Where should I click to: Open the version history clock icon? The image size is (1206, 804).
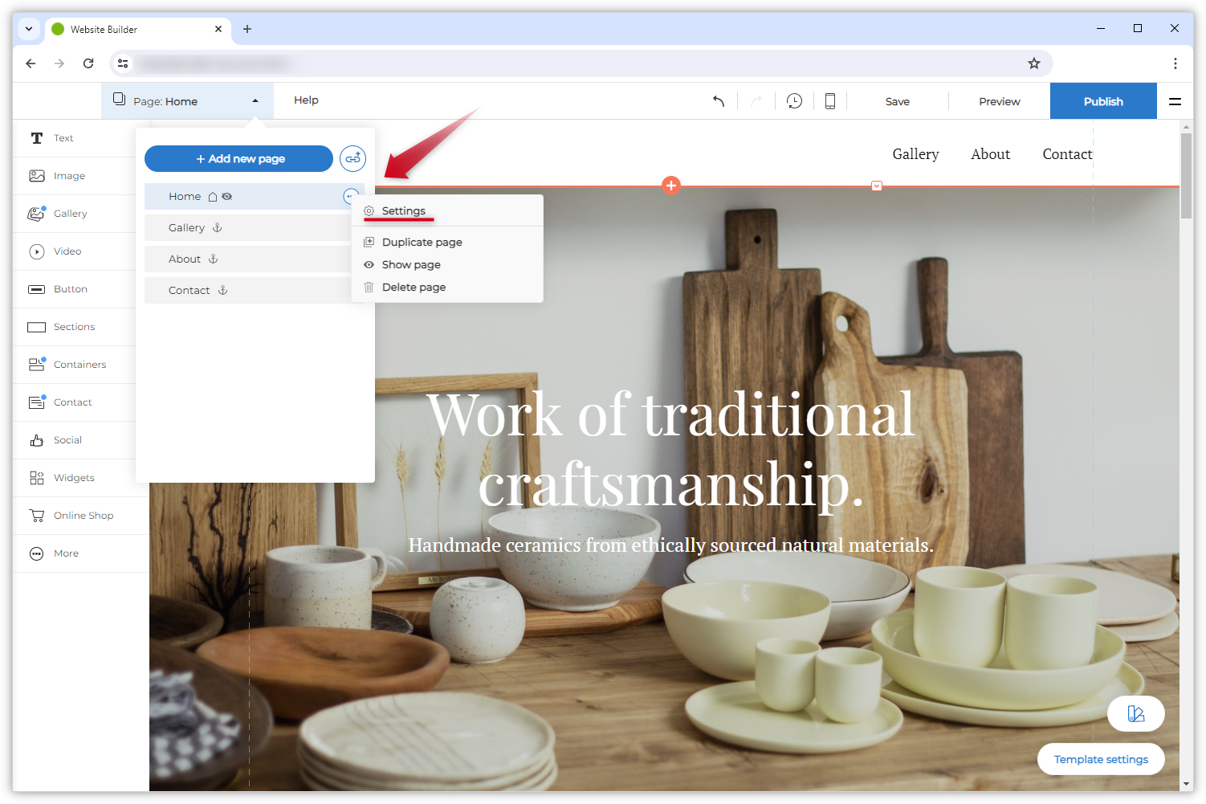(794, 101)
